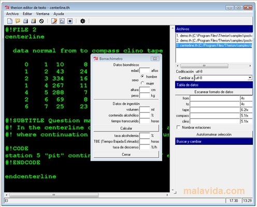
Task: Click the editor horizontal scrollbar thumb
Action: 54,195
